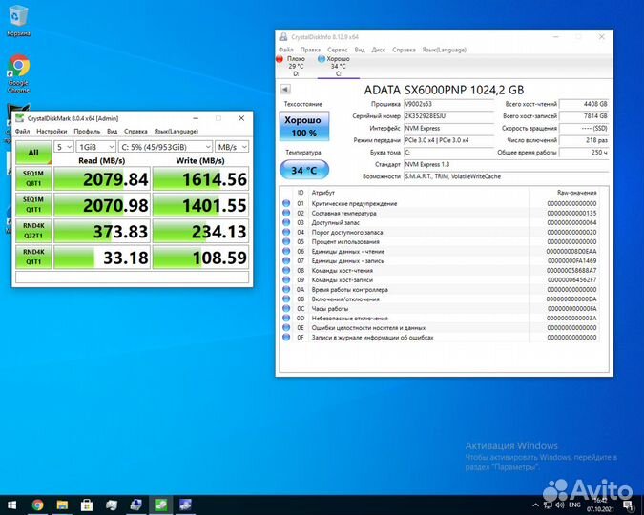Click Хорошо 100 % health status button
This screenshot has height=515, width=644.
pyautogui.click(x=304, y=127)
